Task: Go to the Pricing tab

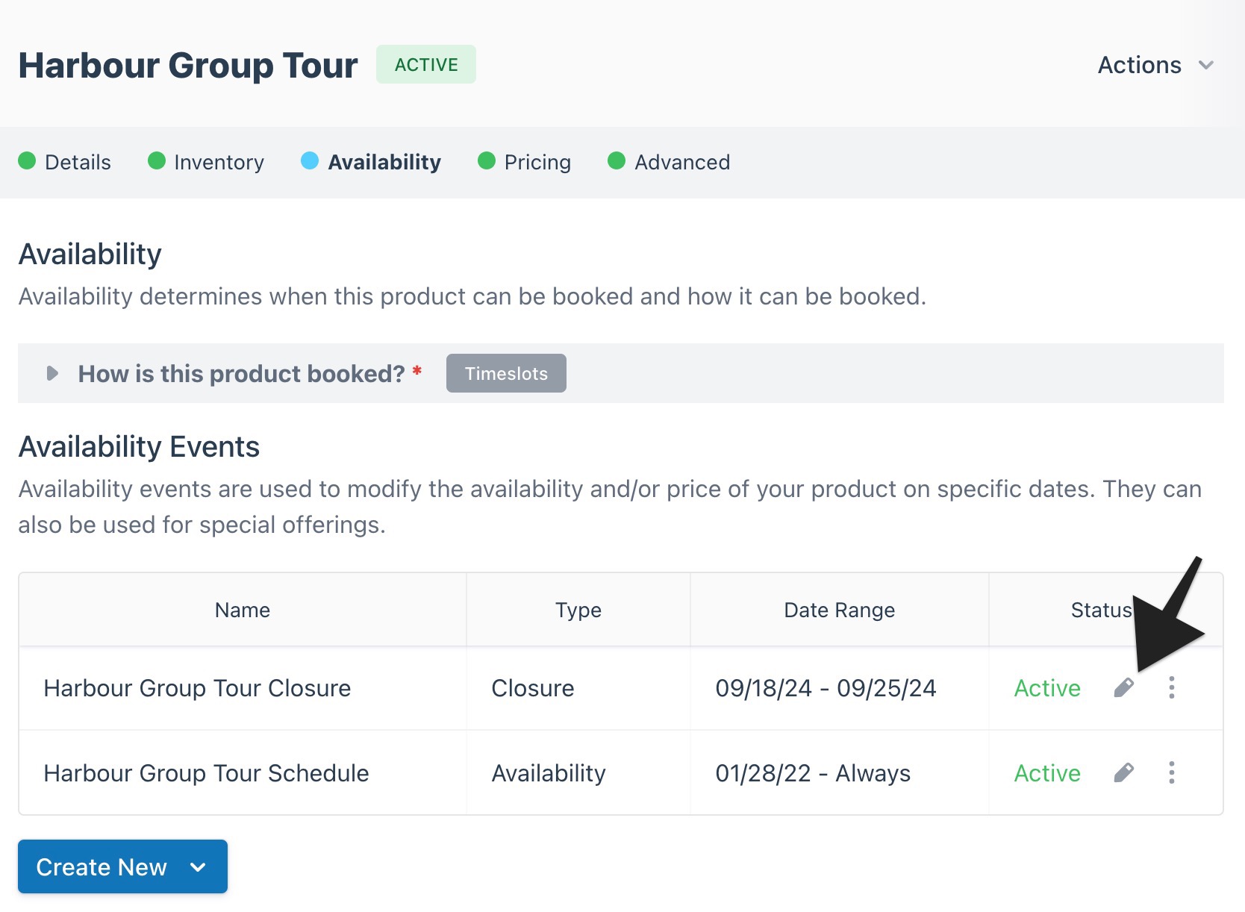Action: pyautogui.click(x=524, y=162)
